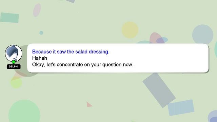Click the purple oval overlapping the pink ellipse

pos(162,40)
